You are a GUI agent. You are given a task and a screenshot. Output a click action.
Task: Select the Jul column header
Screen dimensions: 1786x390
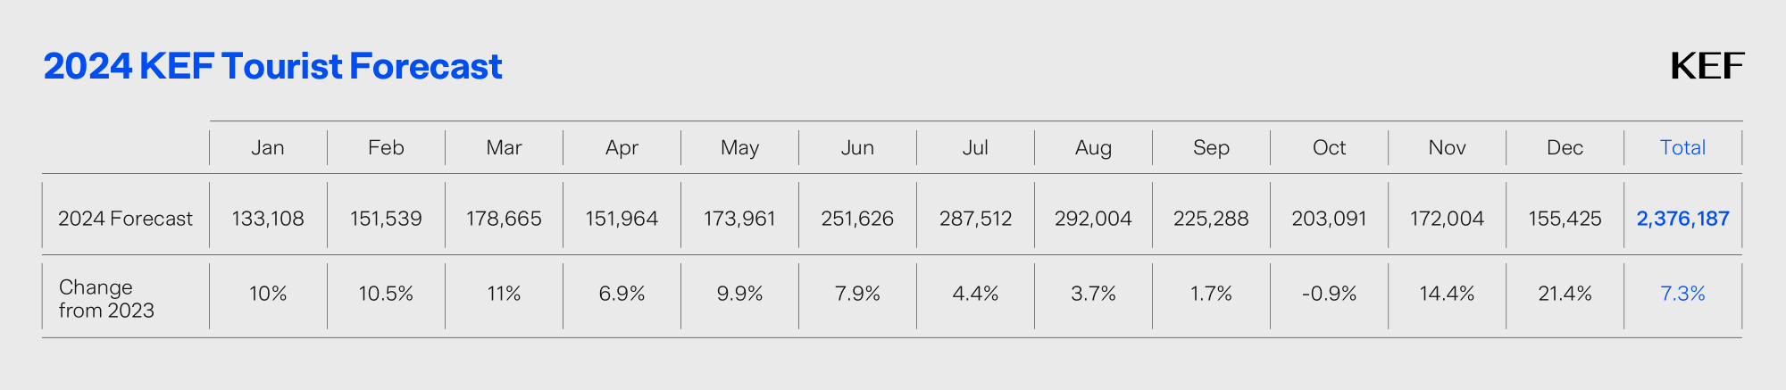click(975, 147)
